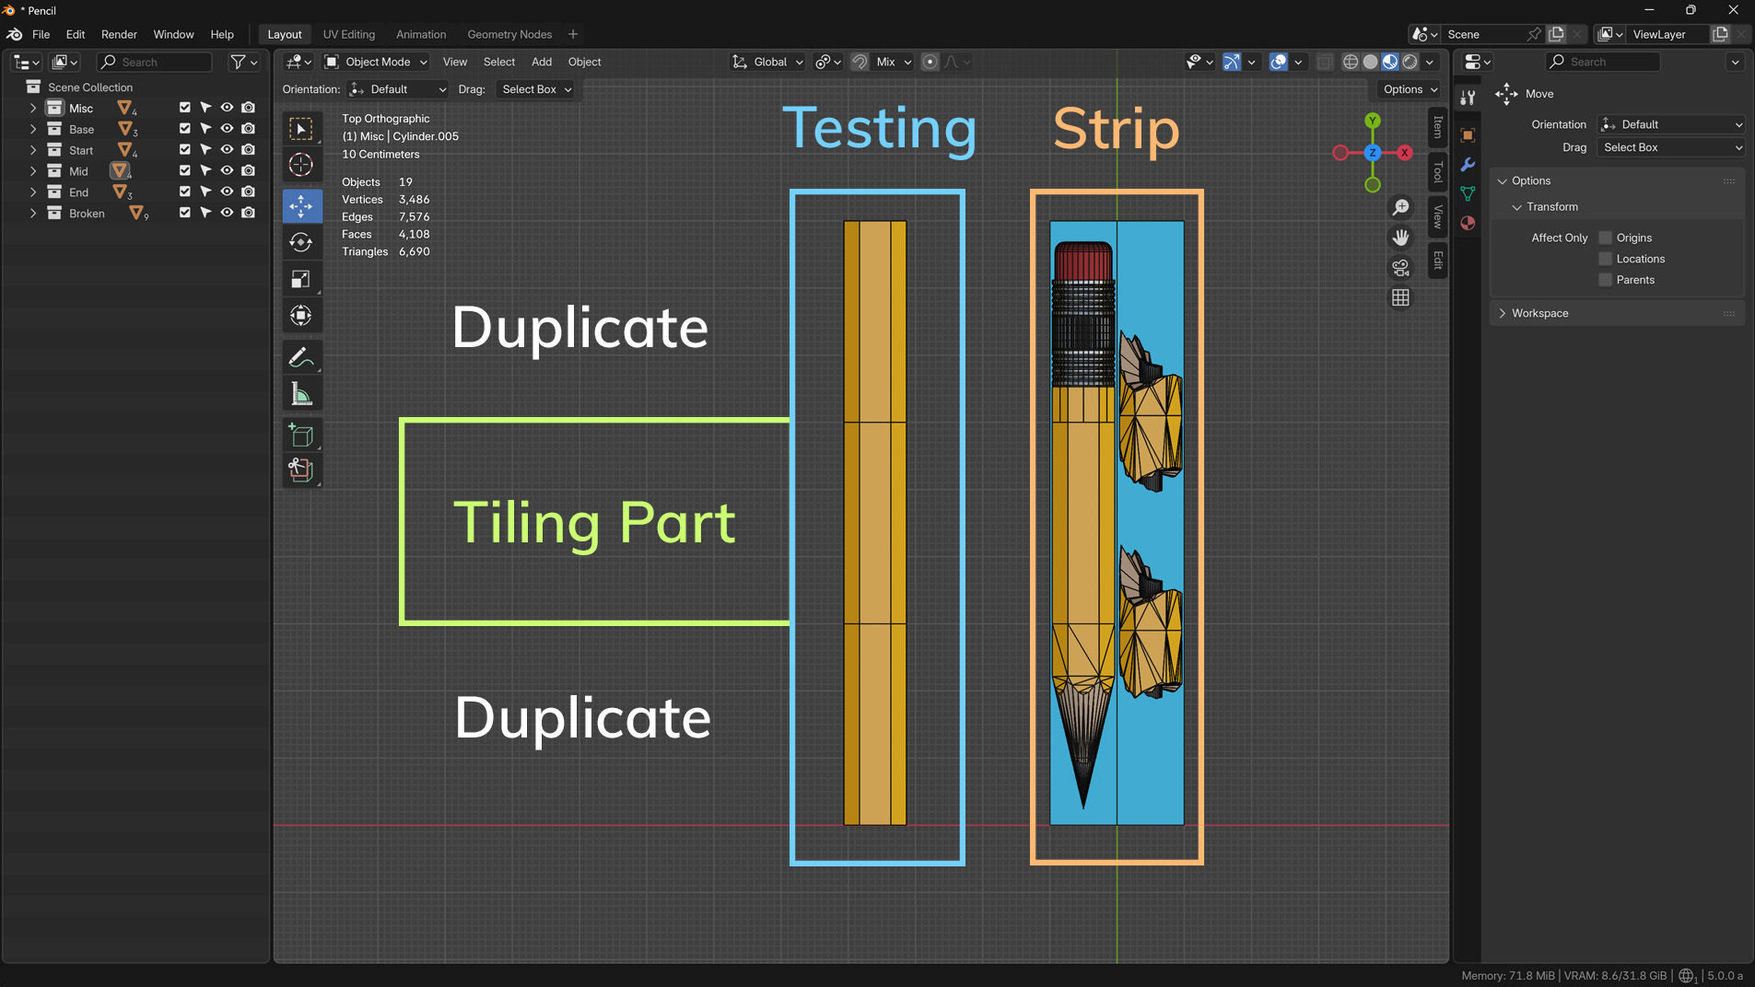Viewport: 1755px width, 987px height.
Task: Open the Add menu in viewport header
Action: pos(541,62)
